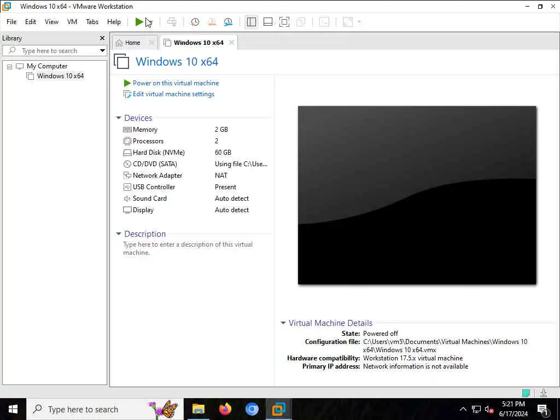The image size is (560, 420).
Task: Click the large VM icon beside title
Action: [121, 61]
